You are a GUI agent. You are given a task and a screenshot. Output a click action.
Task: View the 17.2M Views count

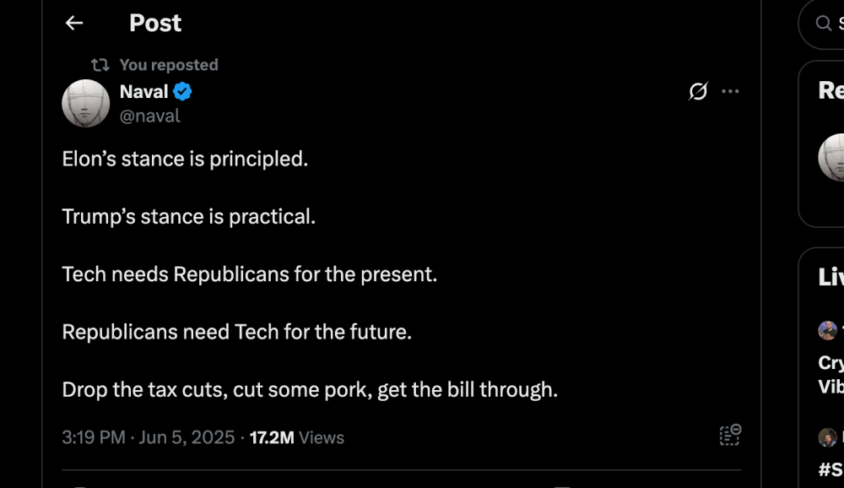(x=296, y=437)
